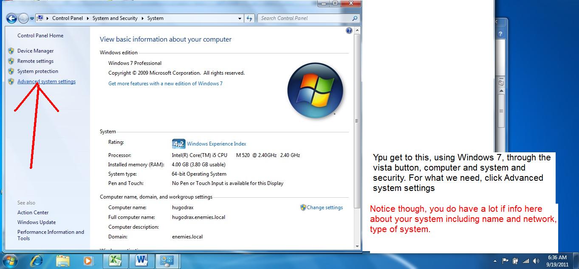The image size is (579, 269).
Task: Click the hugodrax.enemies.local full computer name
Action: pos(198,217)
